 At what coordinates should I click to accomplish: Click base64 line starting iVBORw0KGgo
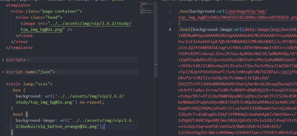pos(237,36)
